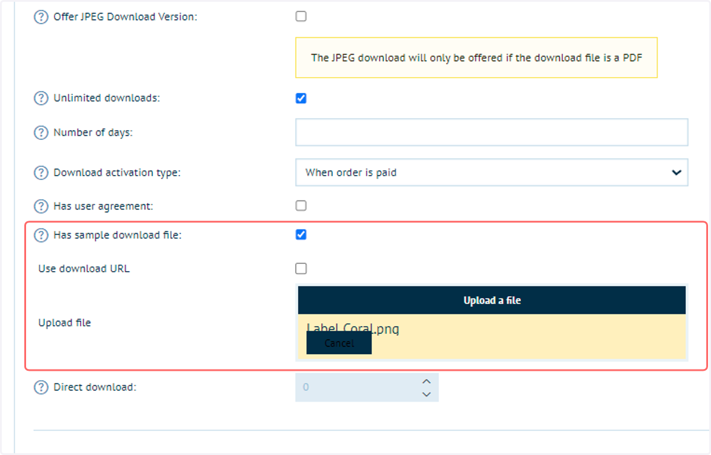Disable Has sample download file checkbox

click(301, 235)
